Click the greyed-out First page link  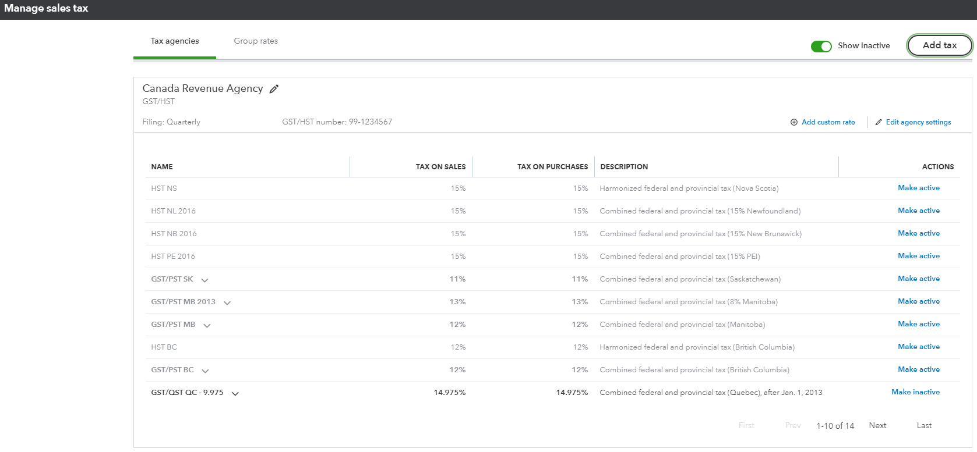coord(746,426)
